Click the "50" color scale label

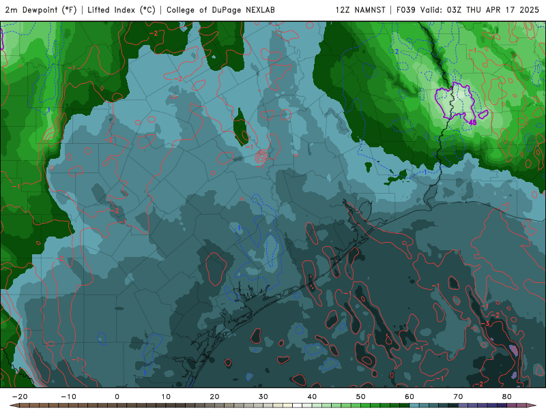361,397
